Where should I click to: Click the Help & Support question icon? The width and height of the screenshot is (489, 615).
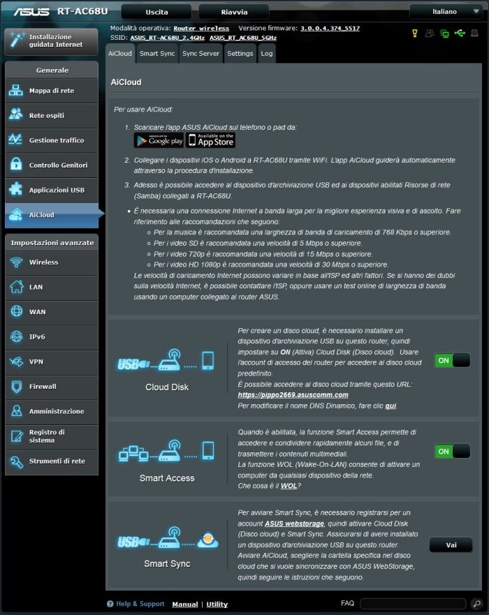click(x=110, y=604)
